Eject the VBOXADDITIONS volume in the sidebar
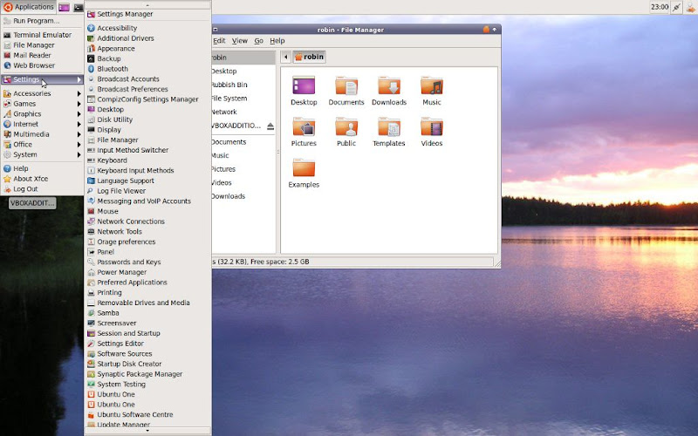698x436 pixels. click(270, 126)
